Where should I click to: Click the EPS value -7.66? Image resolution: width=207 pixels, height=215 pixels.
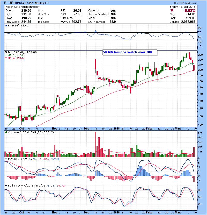pos(78,14)
